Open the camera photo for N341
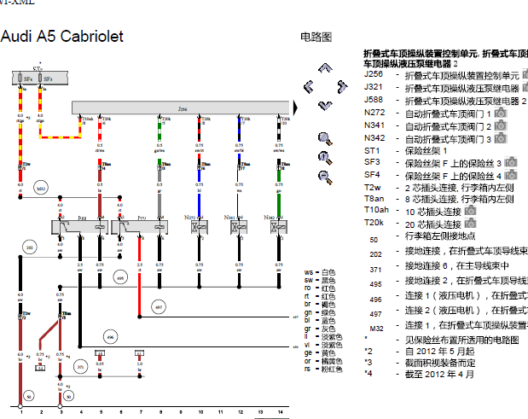 pyautogui.click(x=501, y=125)
